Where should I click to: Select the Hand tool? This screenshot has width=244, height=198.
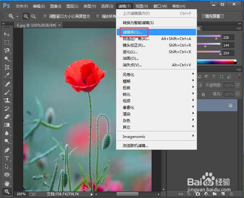[7, 184]
